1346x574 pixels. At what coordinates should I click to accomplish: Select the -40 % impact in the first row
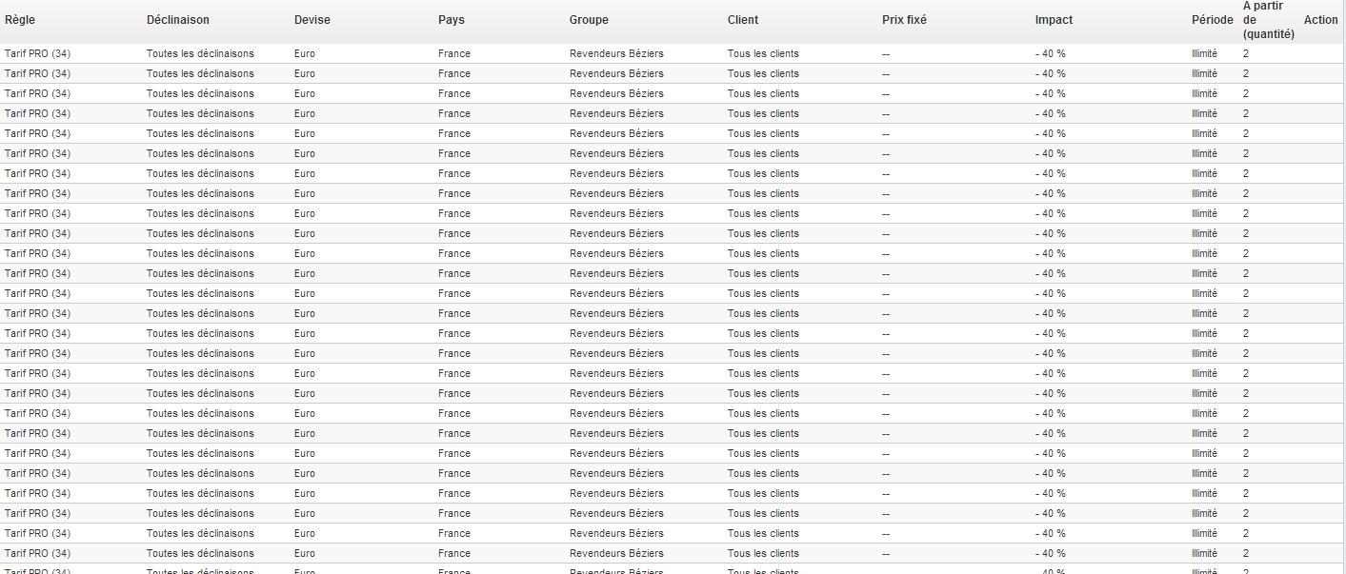[x=1051, y=53]
